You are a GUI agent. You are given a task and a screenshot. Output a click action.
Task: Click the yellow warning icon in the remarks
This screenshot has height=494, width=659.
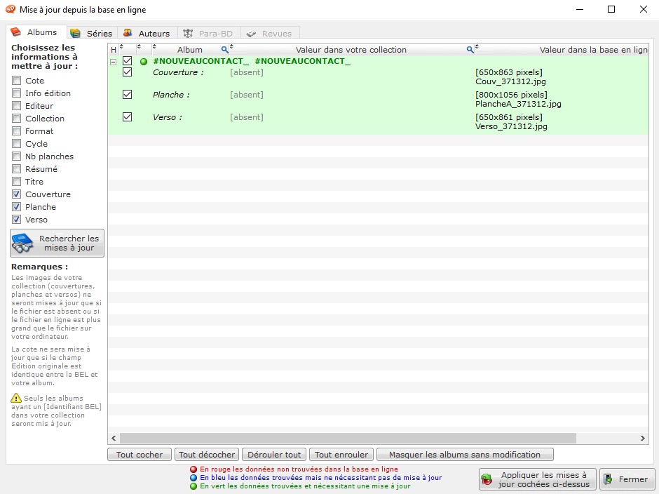pyautogui.click(x=16, y=399)
